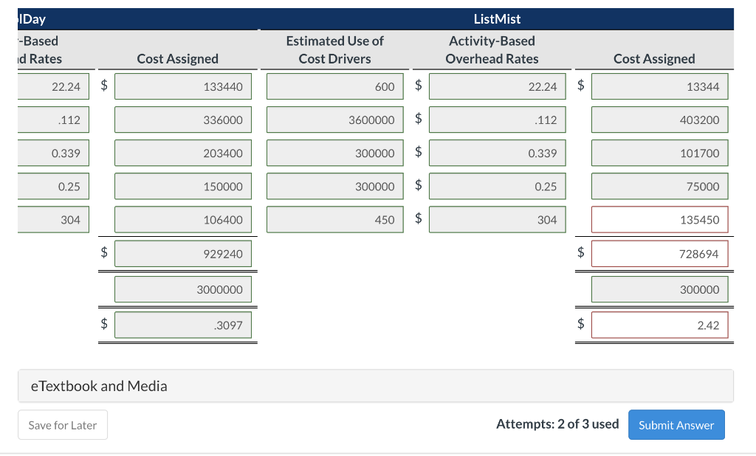Click the per-unit cost field showing .3097
Viewport: 756px width, 456px height.
183,325
